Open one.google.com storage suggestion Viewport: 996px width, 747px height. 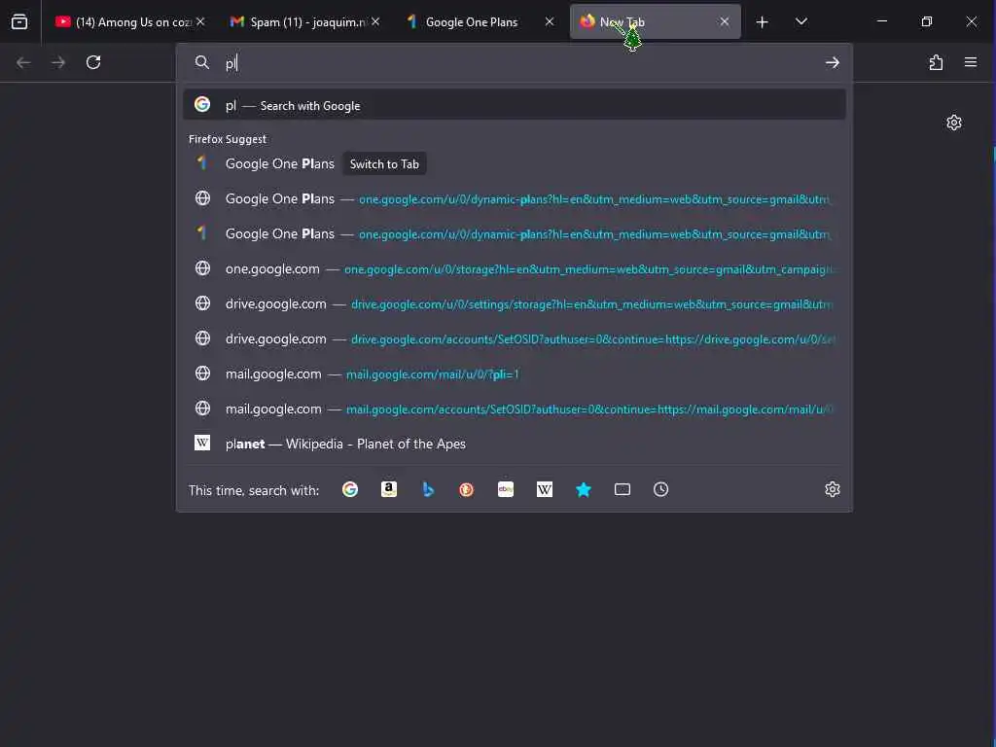514,268
